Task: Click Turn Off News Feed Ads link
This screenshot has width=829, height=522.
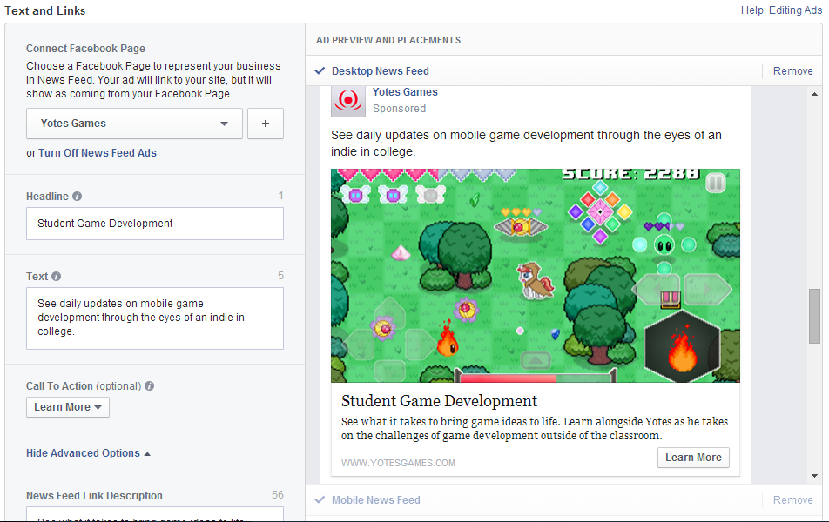Action: coord(98,153)
